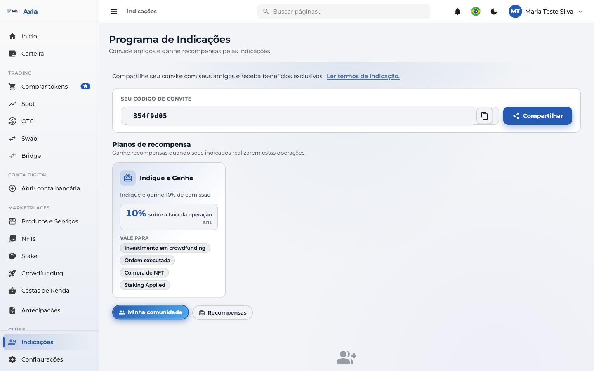
Task: Click the Compartilhar button
Action: point(537,116)
